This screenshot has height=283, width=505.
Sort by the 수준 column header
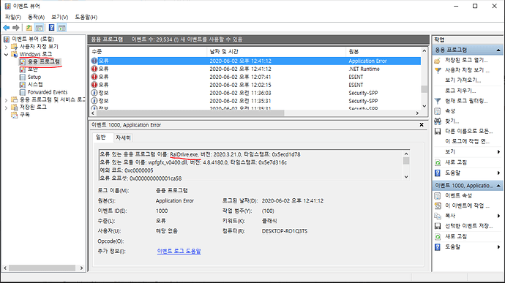[148, 51]
